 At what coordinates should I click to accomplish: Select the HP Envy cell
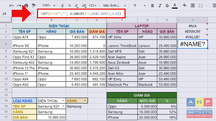pyautogui.click(x=122, y=79)
